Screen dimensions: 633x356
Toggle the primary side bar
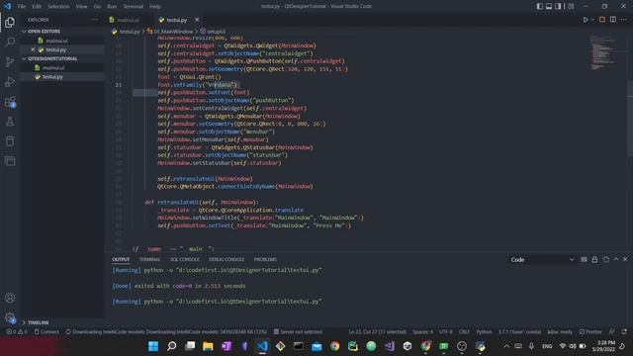pos(540,6)
